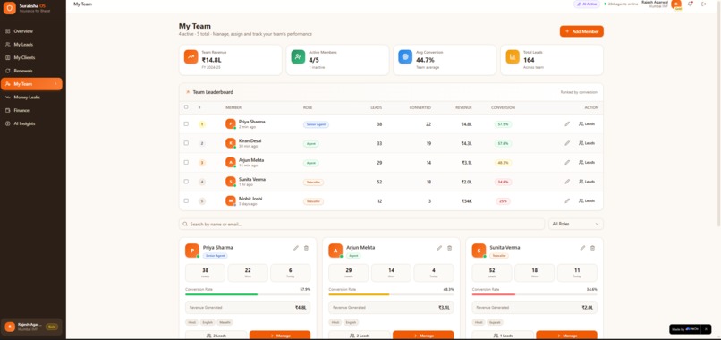Click 2 Leads button on Priya Sharma card
The image size is (721, 340).
pyautogui.click(x=216, y=336)
